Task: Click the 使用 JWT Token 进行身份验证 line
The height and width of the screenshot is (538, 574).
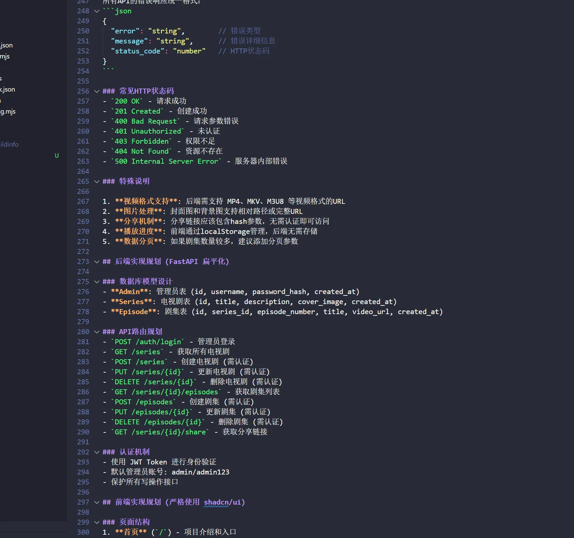Action: click(x=160, y=462)
